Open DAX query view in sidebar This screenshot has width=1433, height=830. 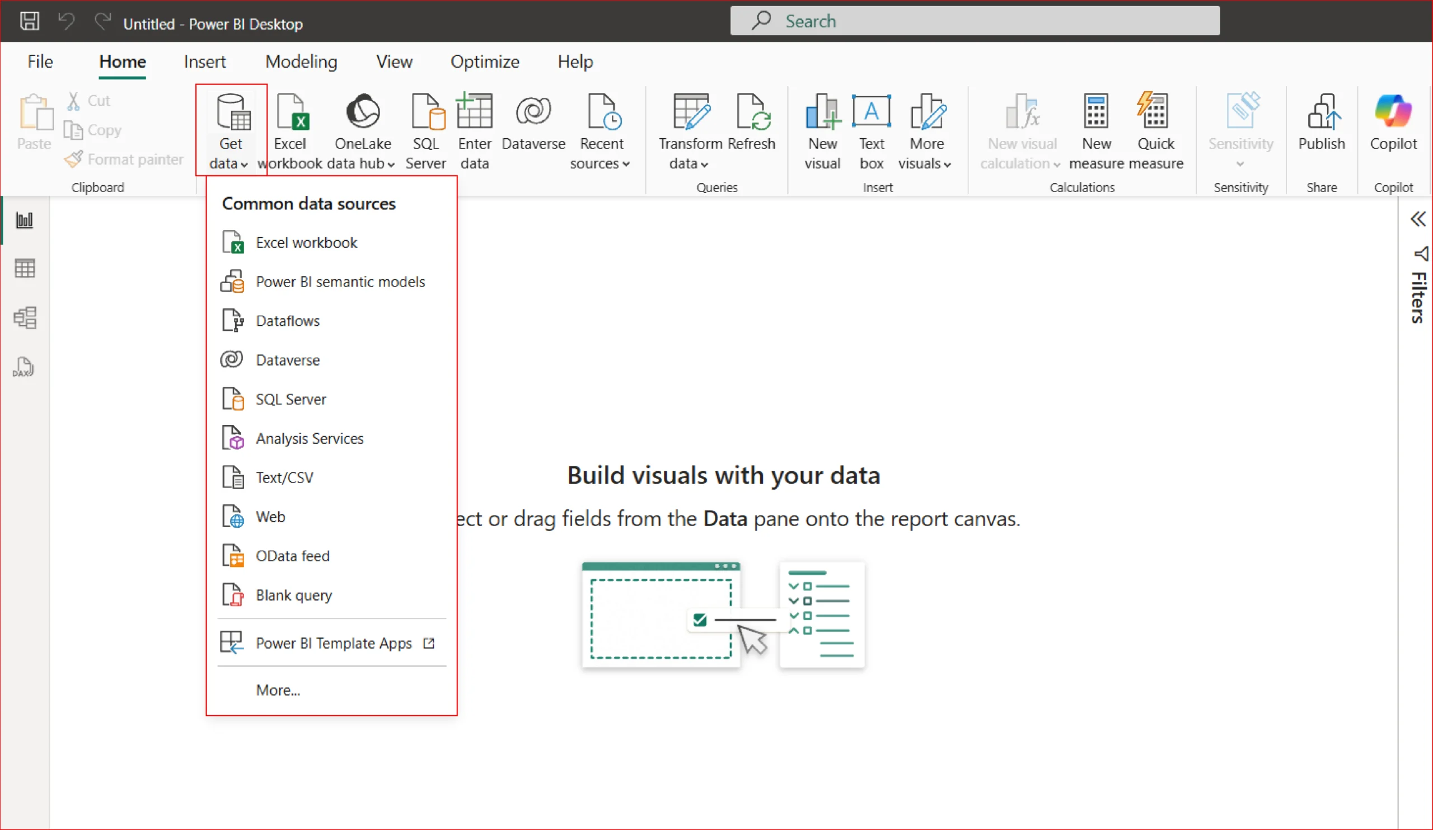point(25,367)
